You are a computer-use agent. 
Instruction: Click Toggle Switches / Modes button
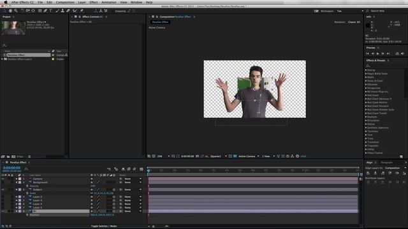click(104, 226)
